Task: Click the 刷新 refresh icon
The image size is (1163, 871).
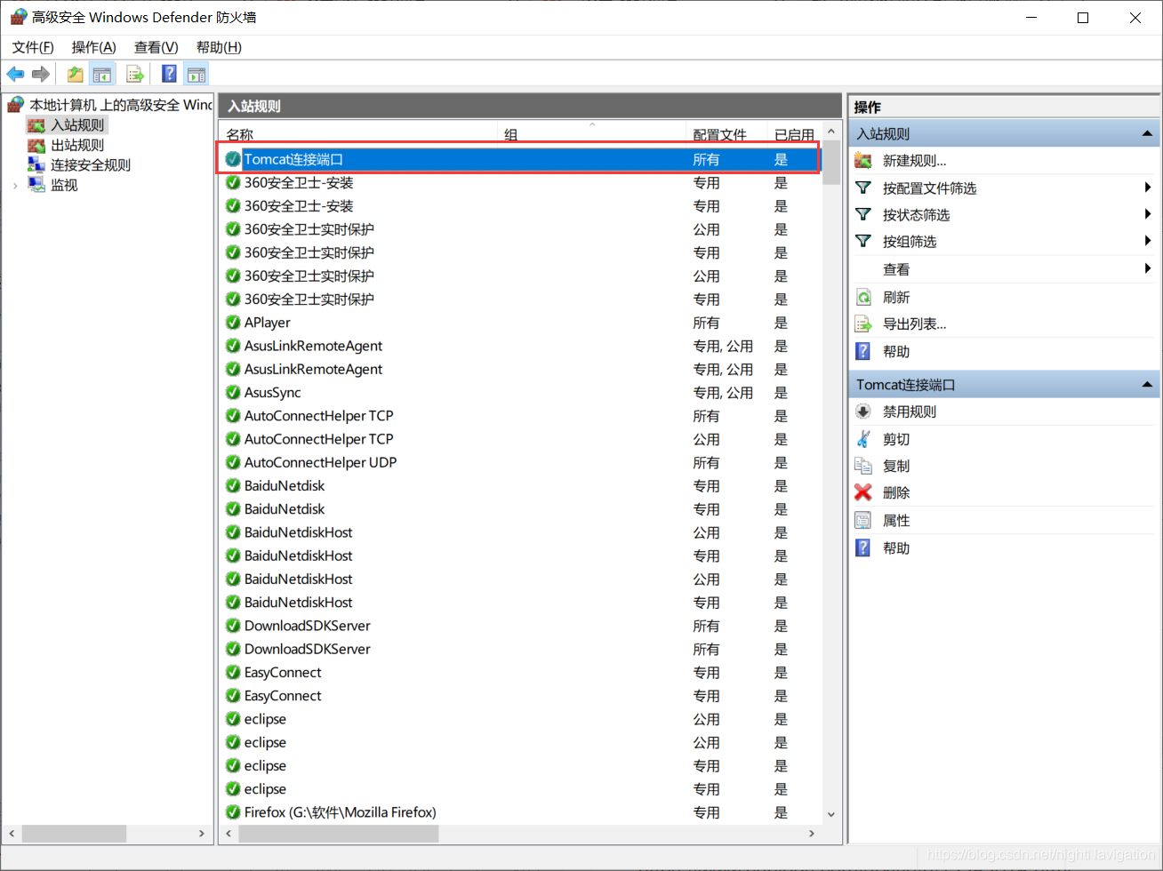Action: coord(863,297)
